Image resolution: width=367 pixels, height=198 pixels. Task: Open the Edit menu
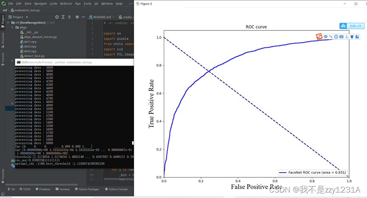click(19, 3)
